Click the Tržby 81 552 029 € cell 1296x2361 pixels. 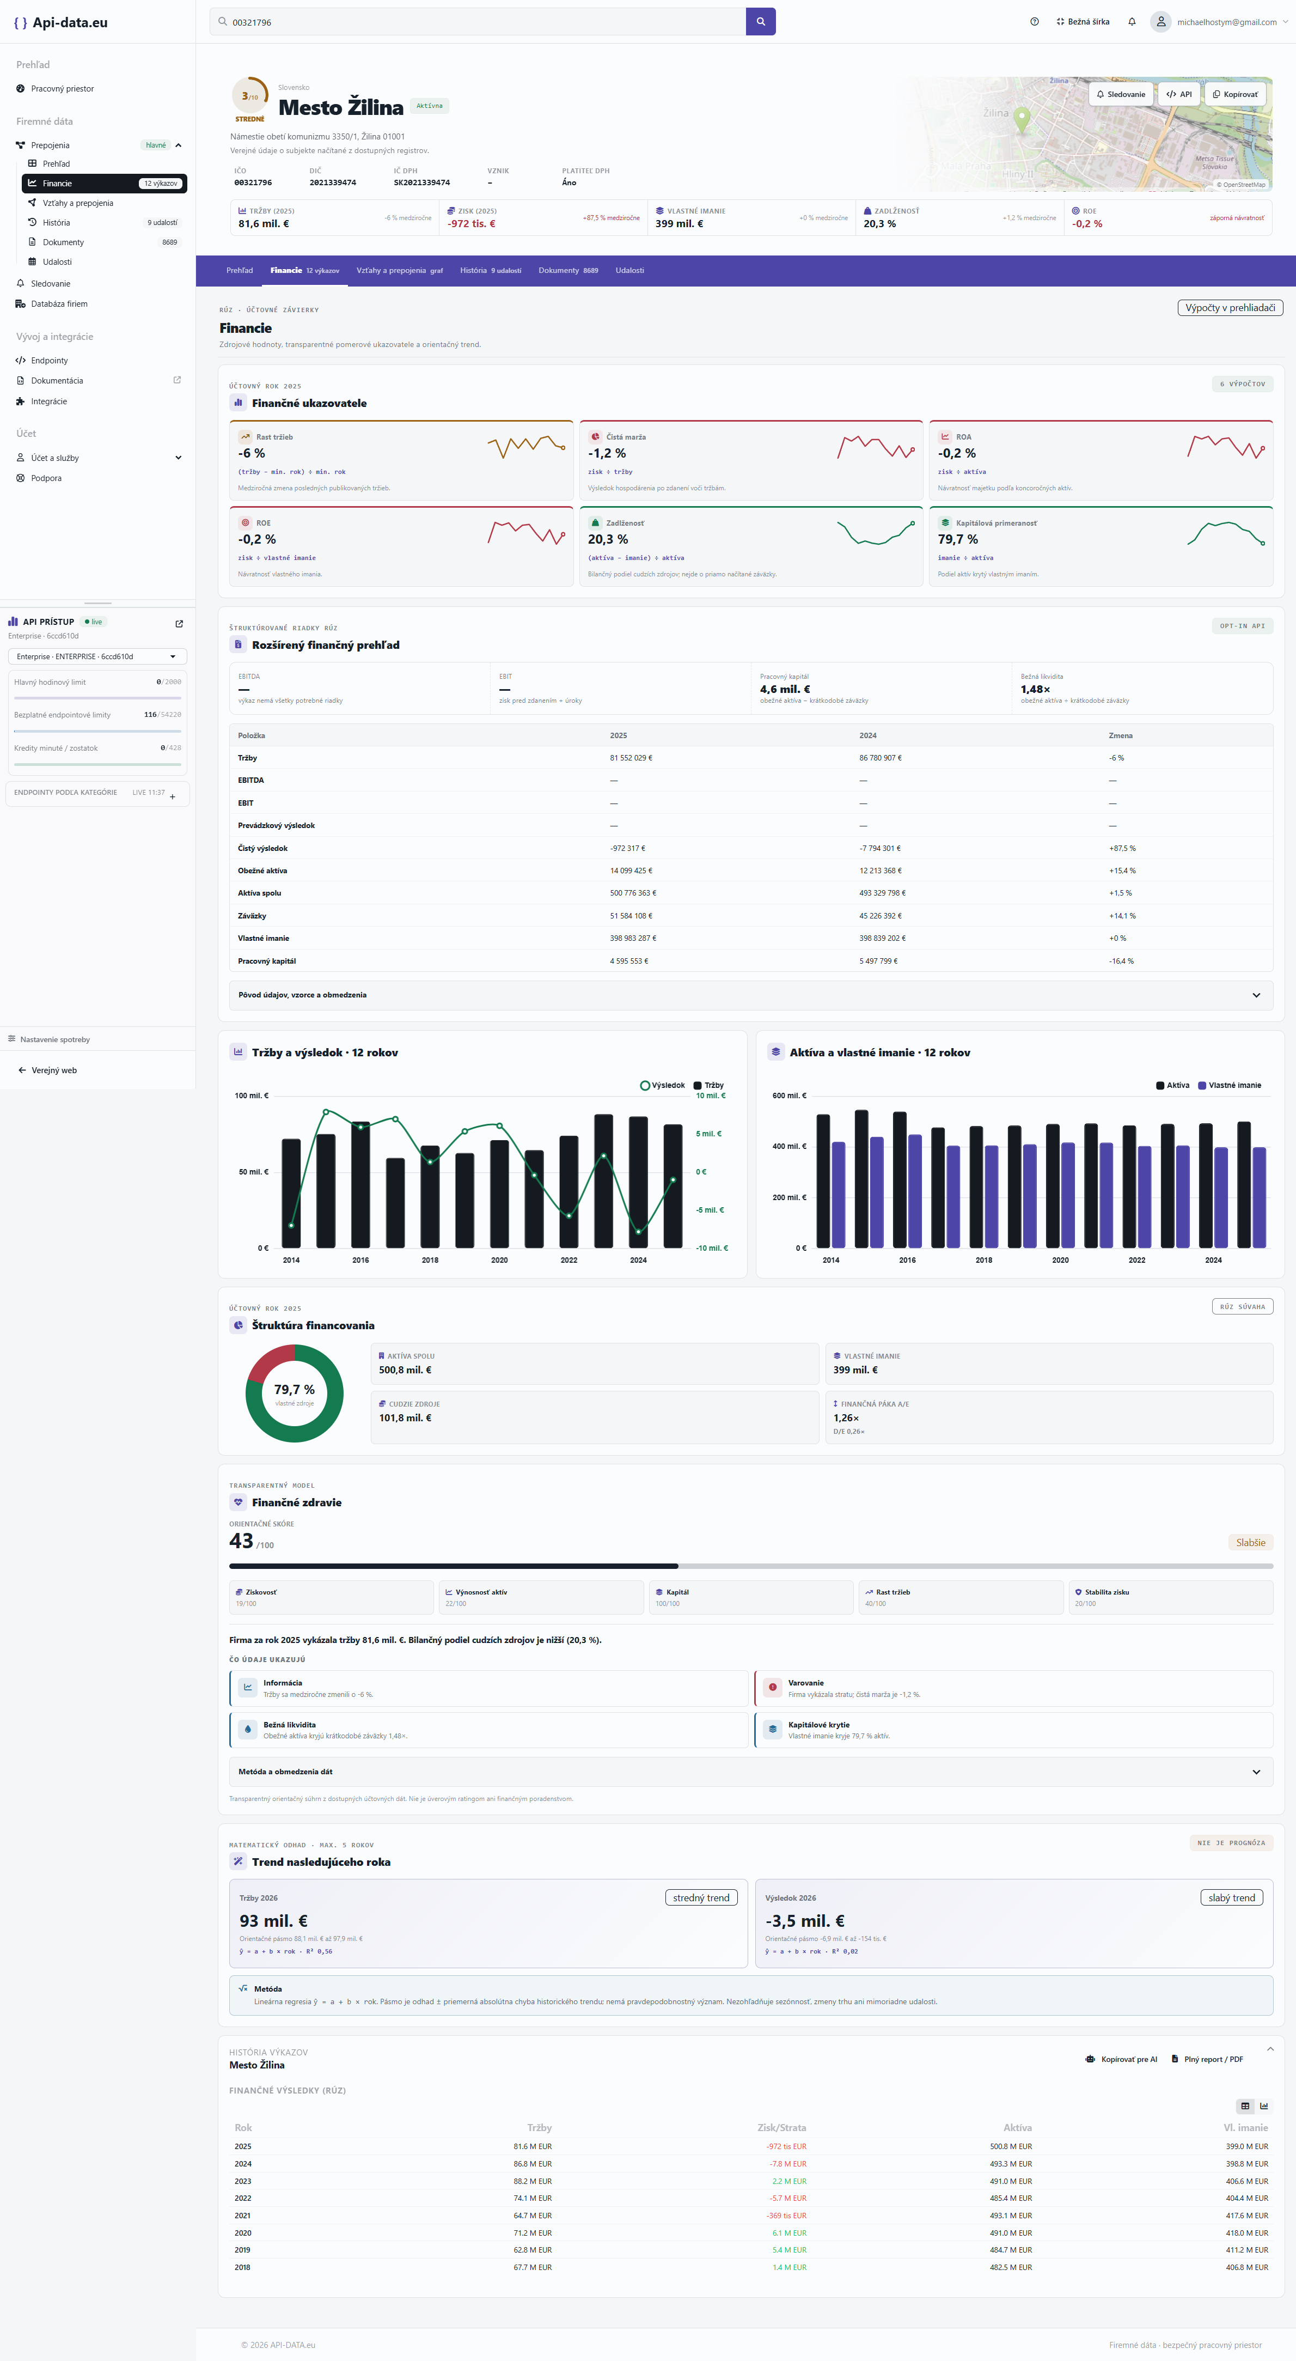[631, 758]
